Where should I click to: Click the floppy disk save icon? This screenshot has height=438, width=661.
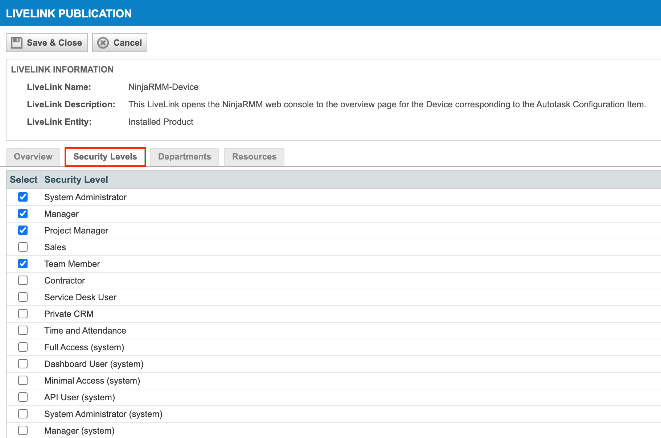coord(17,43)
